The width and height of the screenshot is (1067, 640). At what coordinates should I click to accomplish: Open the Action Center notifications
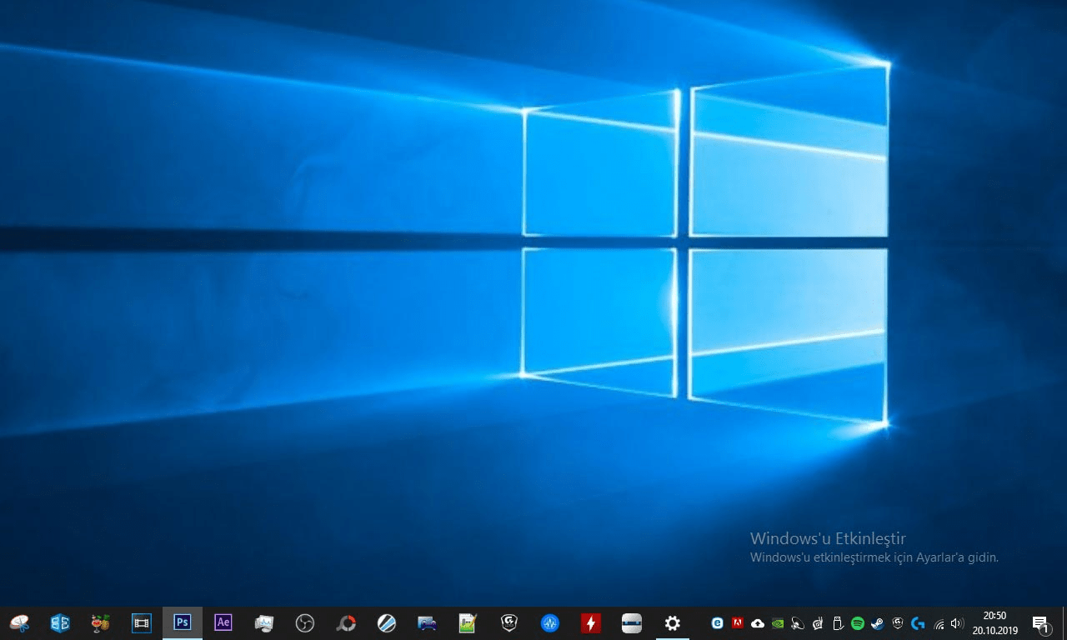point(1040,623)
